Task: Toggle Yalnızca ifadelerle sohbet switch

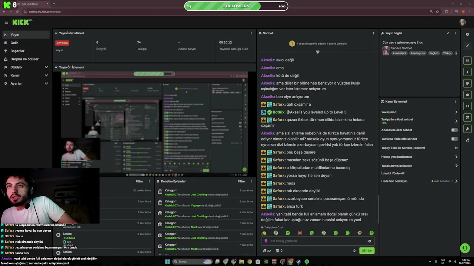Action: coord(454,139)
